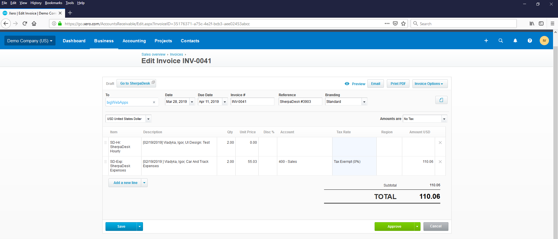This screenshot has width=558, height=239.
Task: Click the plus quick-add icon in Xero header
Action: [x=486, y=41]
